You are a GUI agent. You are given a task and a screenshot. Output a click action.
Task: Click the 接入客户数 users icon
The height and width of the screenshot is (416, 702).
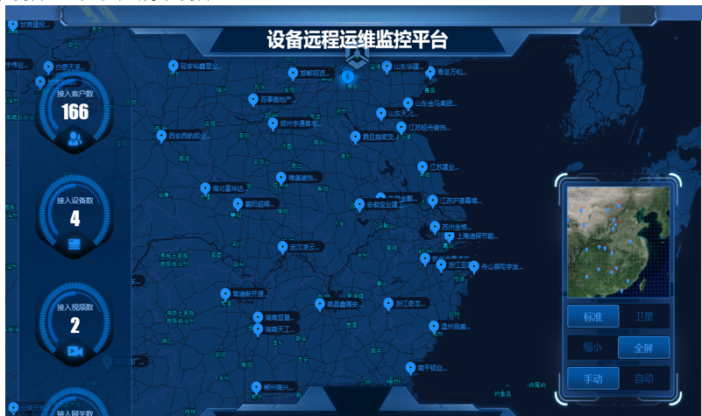coord(74,137)
